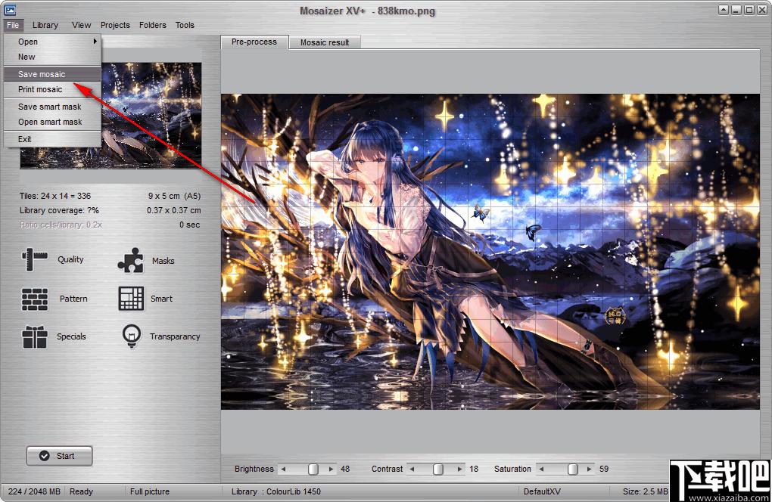Click the '224 / 2048 MB' memory status
This screenshot has width=772, height=502.
35,491
